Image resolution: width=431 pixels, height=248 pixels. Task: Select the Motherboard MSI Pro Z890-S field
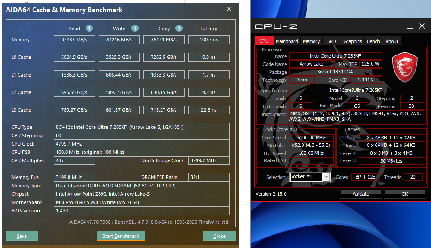point(142,202)
